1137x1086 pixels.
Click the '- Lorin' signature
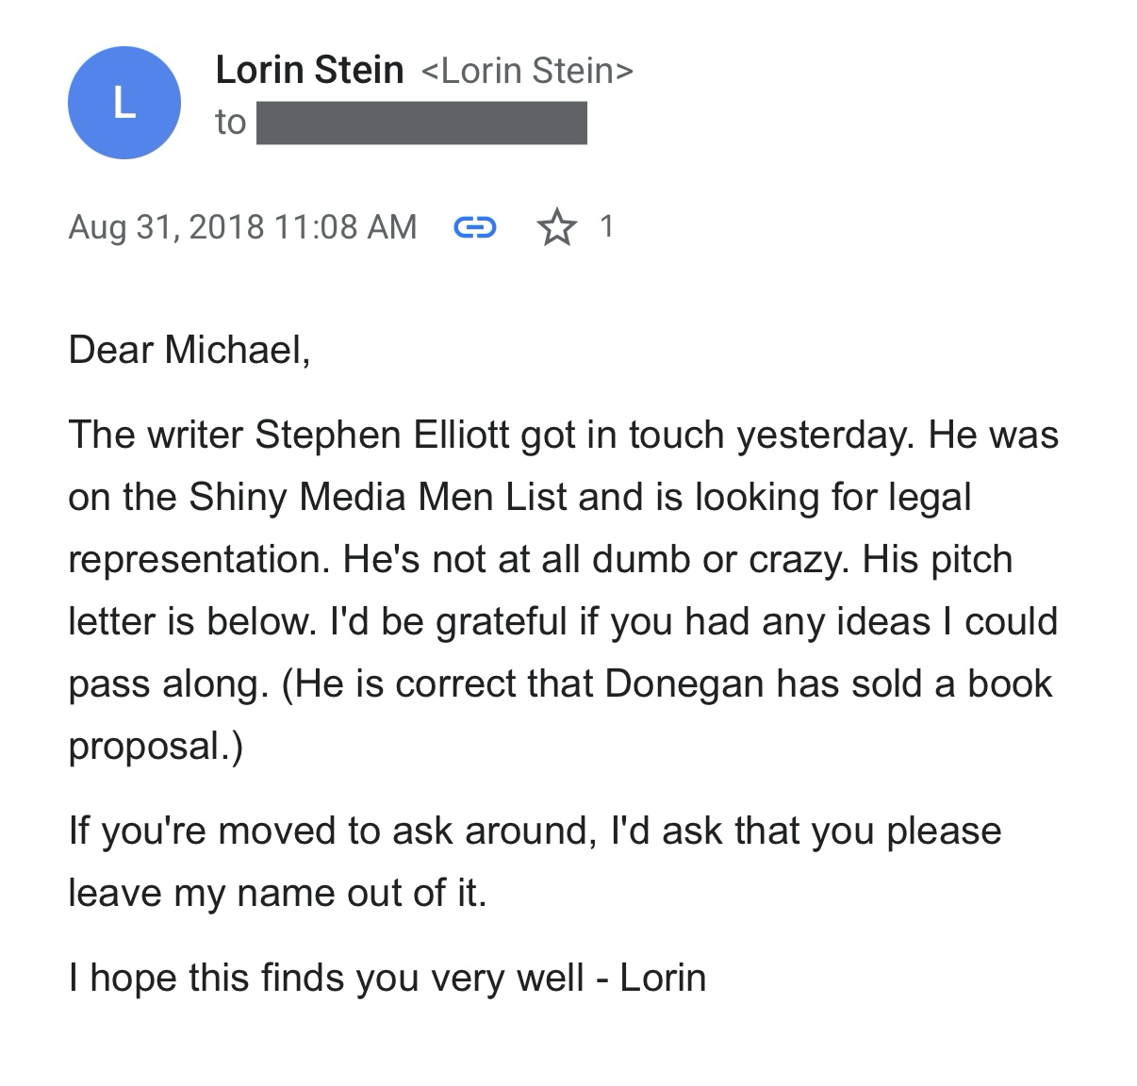click(651, 978)
